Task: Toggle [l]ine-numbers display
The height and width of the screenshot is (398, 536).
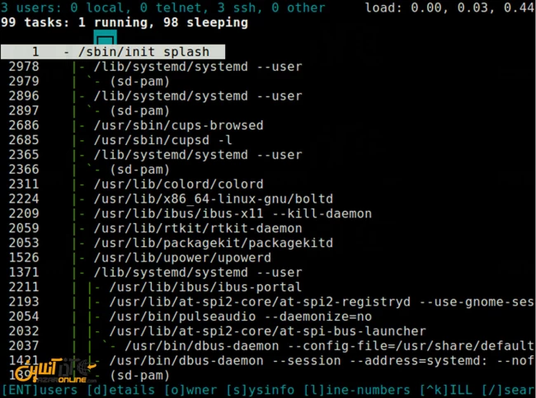Action: (356, 390)
